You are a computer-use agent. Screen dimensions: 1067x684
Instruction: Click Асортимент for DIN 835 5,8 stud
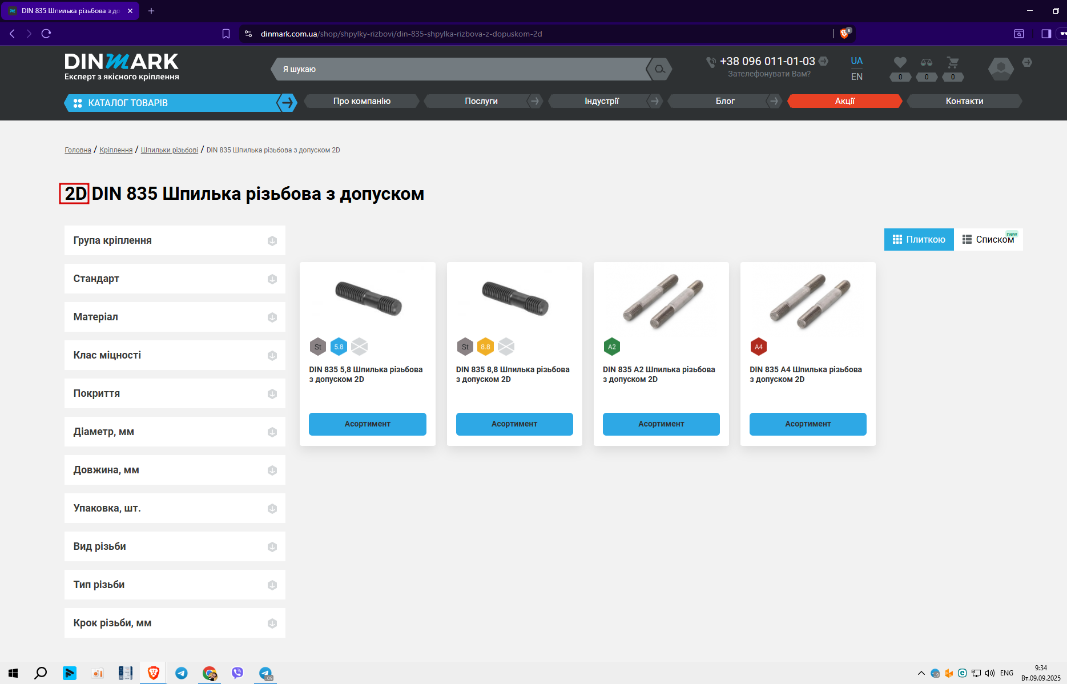368,424
